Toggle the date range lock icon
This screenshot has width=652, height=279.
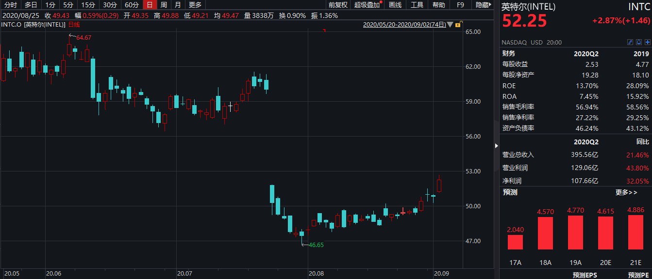pos(458,24)
